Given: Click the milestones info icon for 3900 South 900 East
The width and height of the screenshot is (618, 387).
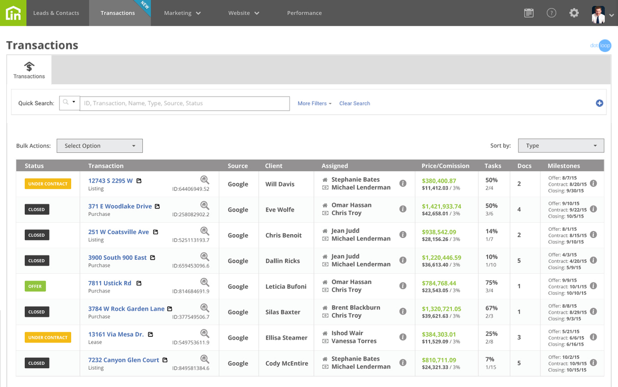Looking at the screenshot, I should click(593, 260).
